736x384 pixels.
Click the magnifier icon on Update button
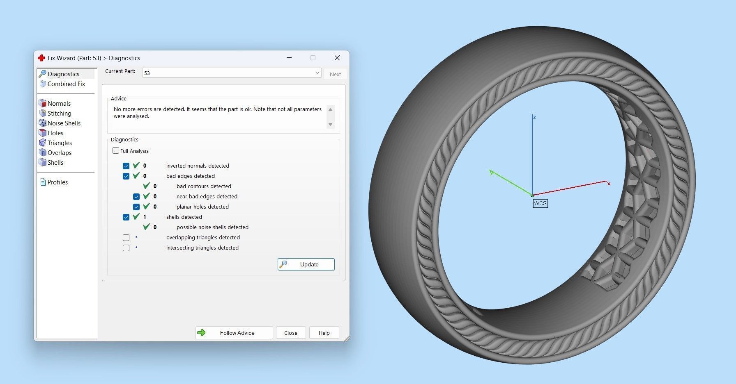pyautogui.click(x=283, y=264)
